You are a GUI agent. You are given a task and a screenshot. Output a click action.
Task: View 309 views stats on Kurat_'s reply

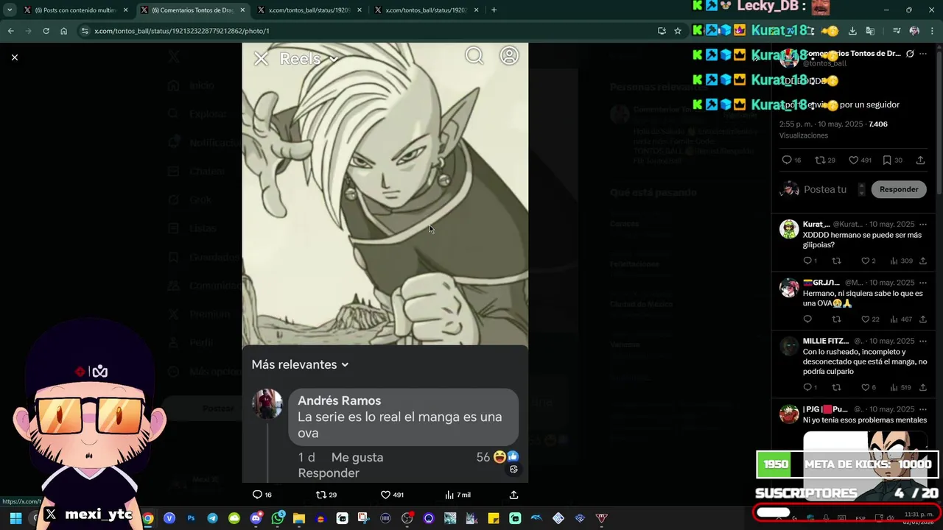(x=901, y=261)
